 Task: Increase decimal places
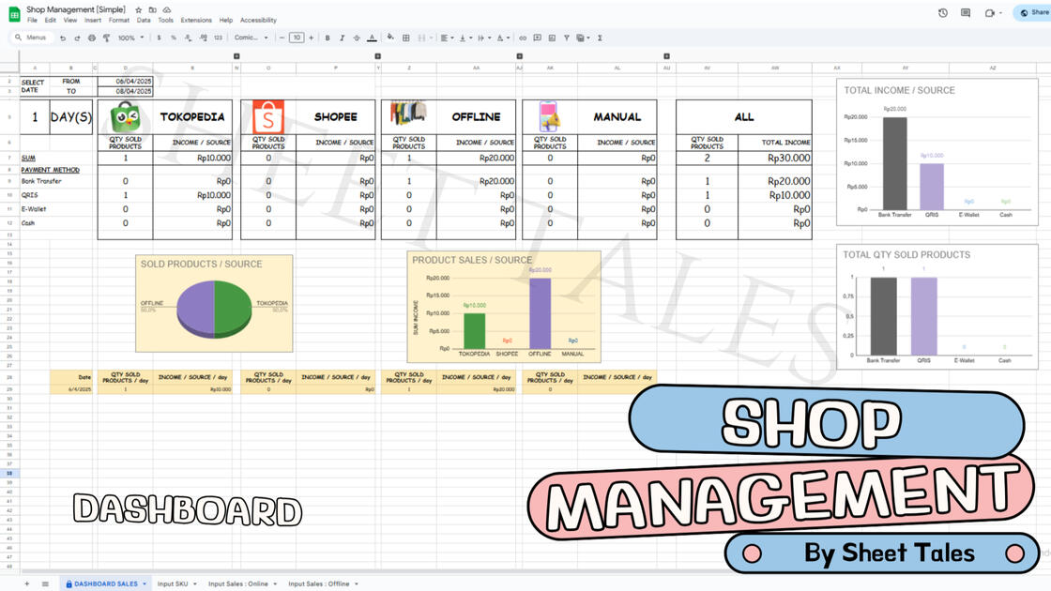click(203, 38)
